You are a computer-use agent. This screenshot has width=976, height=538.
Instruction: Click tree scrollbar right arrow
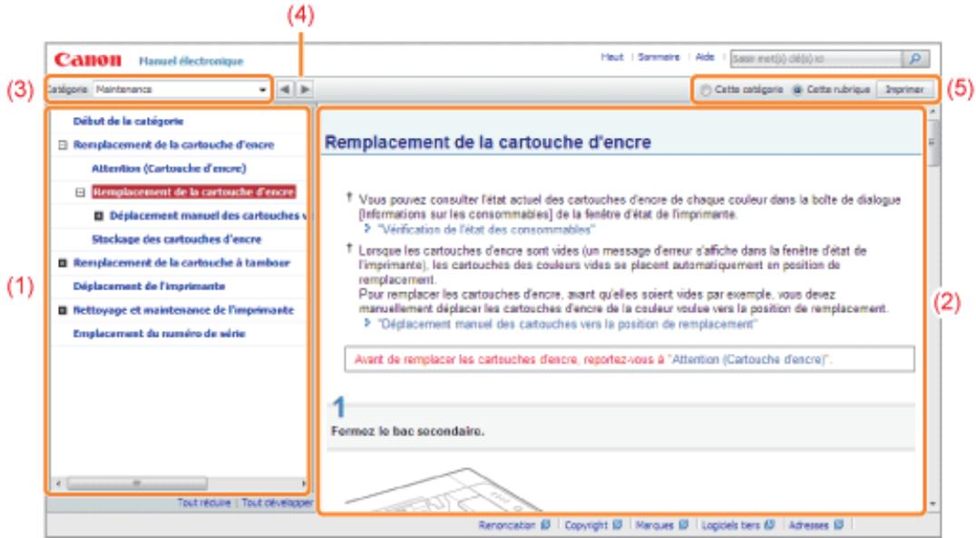[x=303, y=484]
